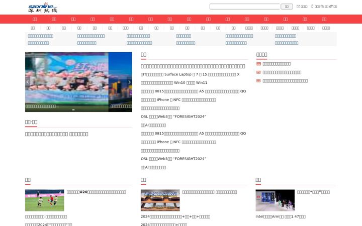The height and width of the screenshot is (226, 362).
Task: Open the Surface Laptop 7 news link
Action: coord(190,74)
